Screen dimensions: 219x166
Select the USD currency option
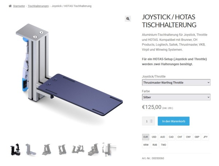click(x=154, y=137)
